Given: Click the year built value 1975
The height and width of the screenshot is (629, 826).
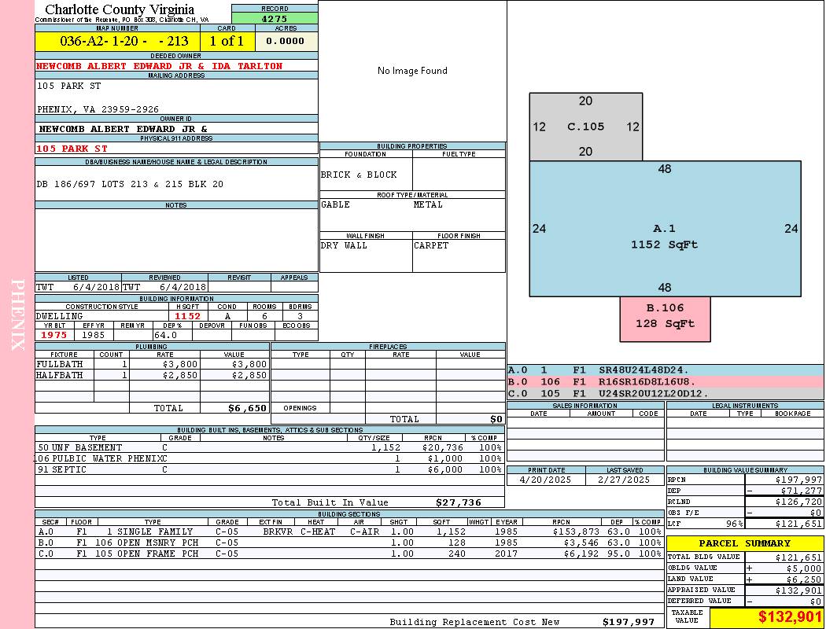Looking at the screenshot, I should pyautogui.click(x=54, y=334).
